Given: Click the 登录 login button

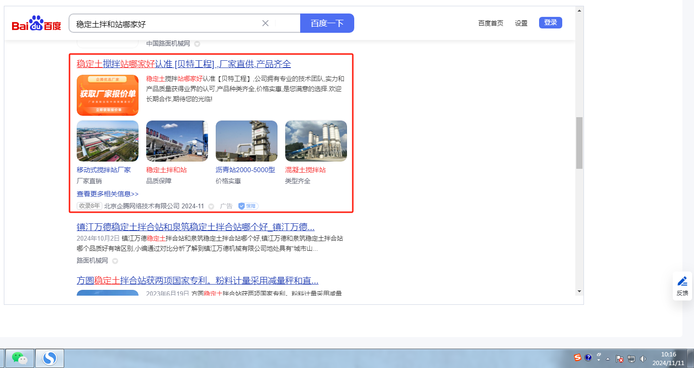Looking at the screenshot, I should pos(550,23).
